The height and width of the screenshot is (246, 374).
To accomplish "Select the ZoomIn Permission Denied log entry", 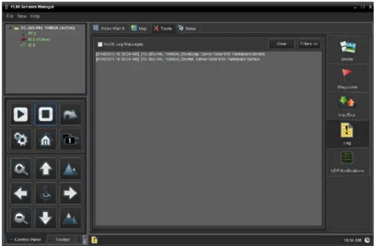I will 178,59.
